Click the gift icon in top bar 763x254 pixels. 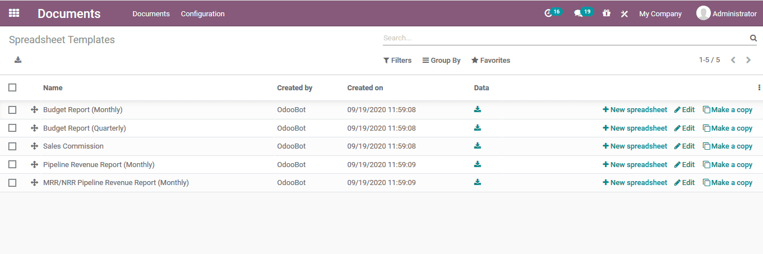coord(606,13)
